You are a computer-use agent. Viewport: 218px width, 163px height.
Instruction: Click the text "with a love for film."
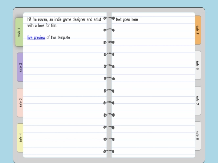coord(42,25)
